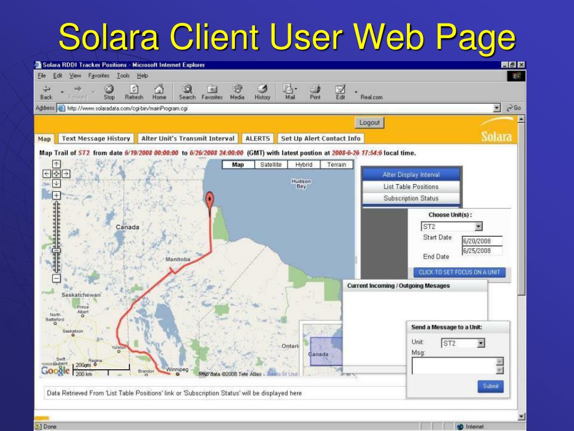Click the Go button beside address bar
This screenshot has width=574, height=431.
(513, 108)
